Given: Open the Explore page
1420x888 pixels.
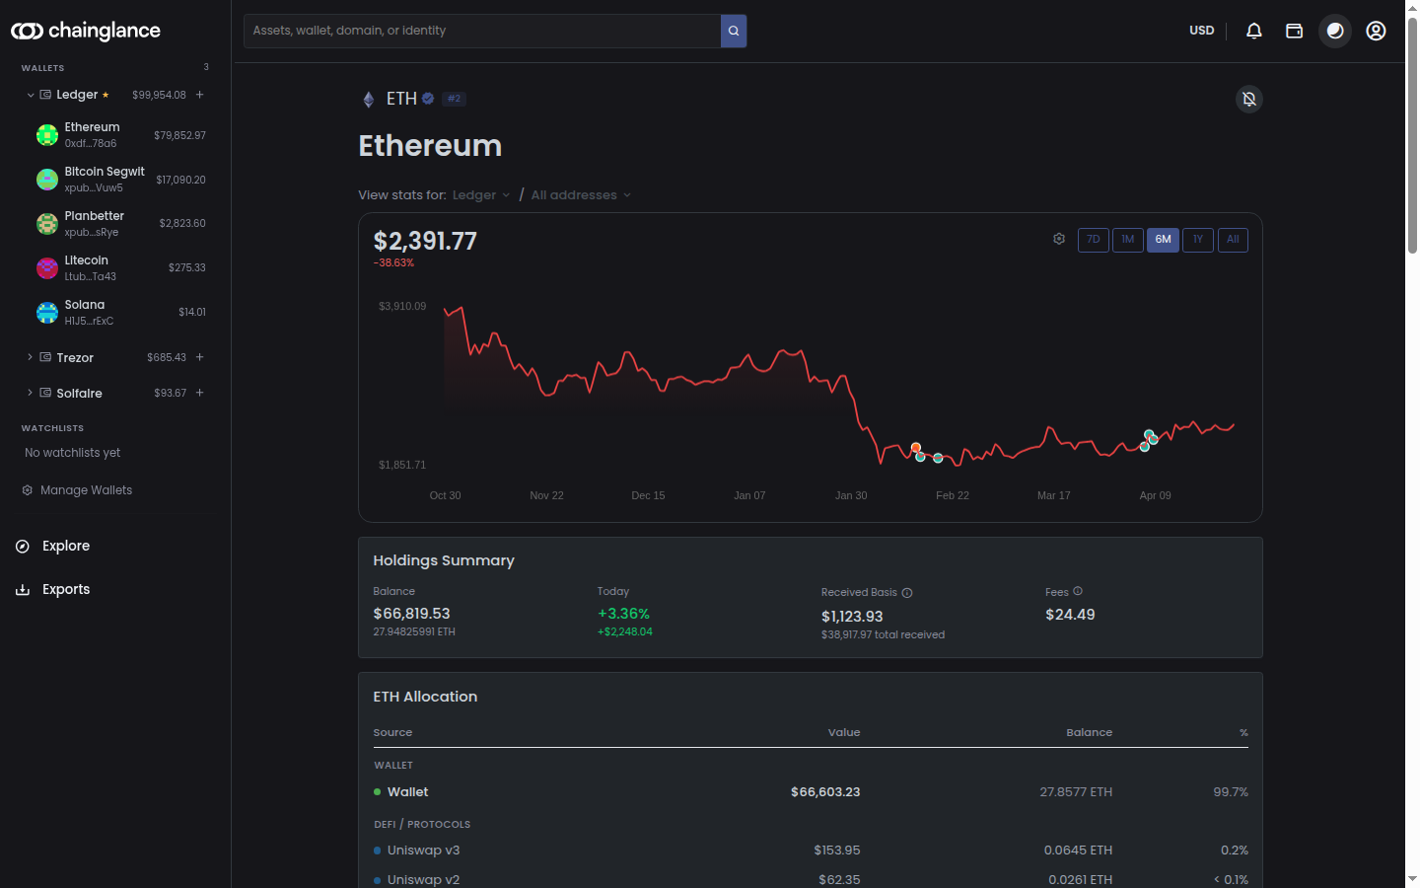Looking at the screenshot, I should pos(66,546).
